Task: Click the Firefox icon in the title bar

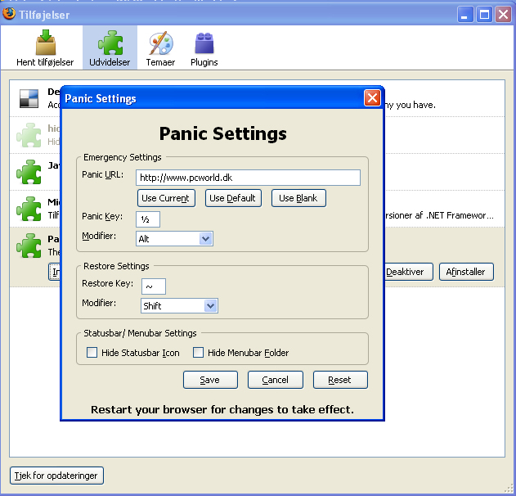Action: [x=8, y=14]
